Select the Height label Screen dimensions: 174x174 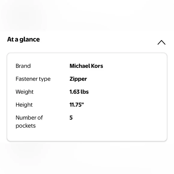24,105
